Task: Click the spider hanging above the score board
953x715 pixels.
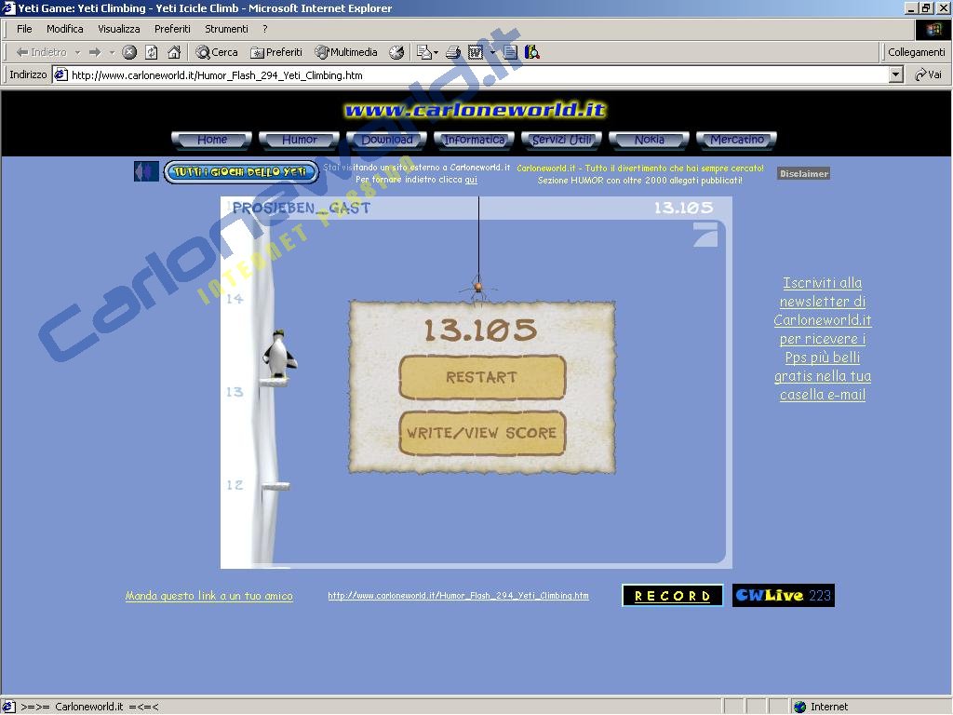Action: pyautogui.click(x=478, y=287)
